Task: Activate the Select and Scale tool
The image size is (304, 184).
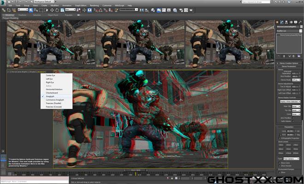Action: tap(63, 10)
